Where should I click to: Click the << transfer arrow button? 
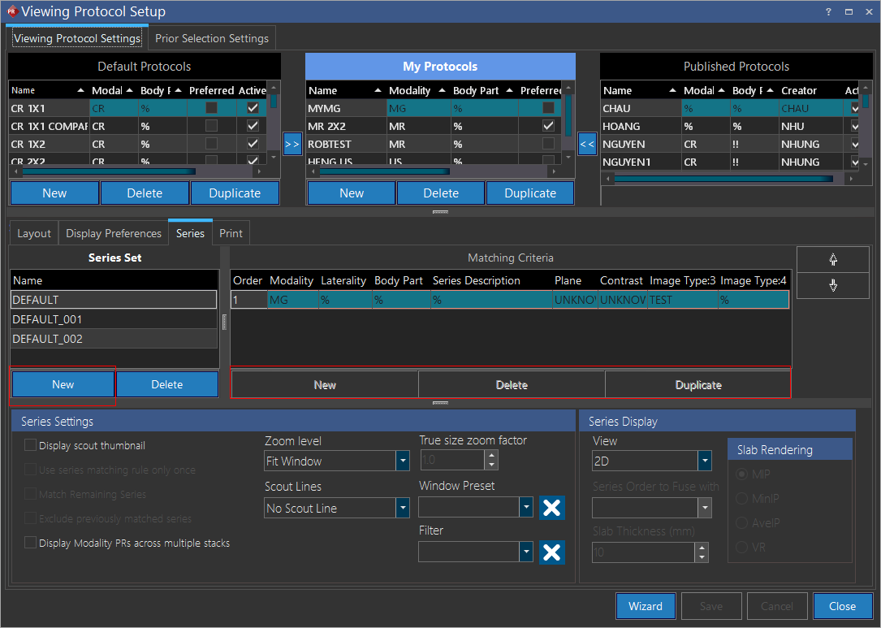(x=588, y=144)
